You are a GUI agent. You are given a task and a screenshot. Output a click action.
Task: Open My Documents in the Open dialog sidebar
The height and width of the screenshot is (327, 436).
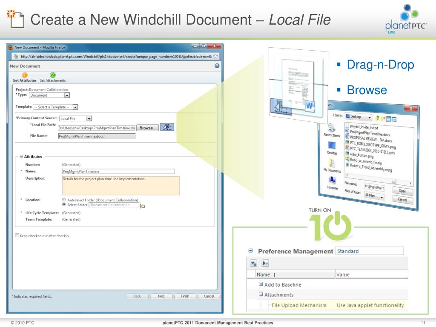click(x=332, y=166)
